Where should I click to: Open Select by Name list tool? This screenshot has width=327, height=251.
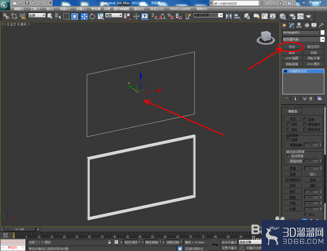[x=58, y=16]
